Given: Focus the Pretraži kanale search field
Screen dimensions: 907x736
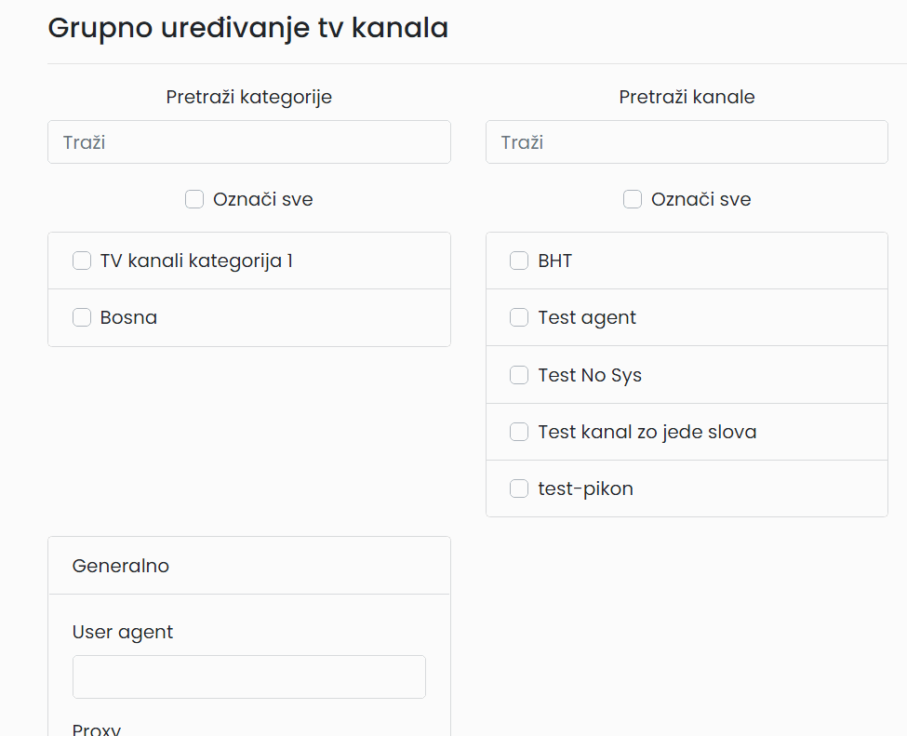Looking at the screenshot, I should click(x=687, y=141).
